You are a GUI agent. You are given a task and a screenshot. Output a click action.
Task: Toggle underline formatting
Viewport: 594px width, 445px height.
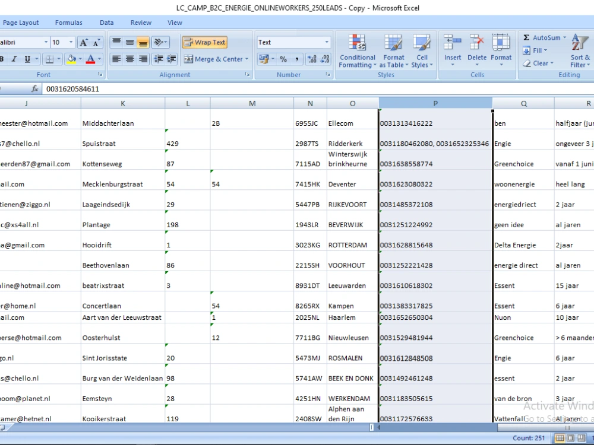coord(27,59)
